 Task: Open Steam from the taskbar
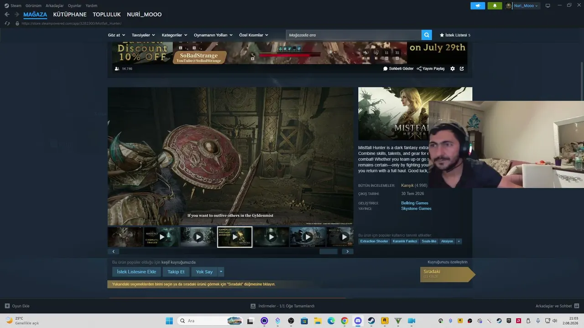click(x=371, y=321)
